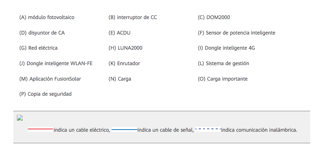This screenshot has height=149, width=321.
Task: Click the '(C) DOM2000' legend entry
Action: (214, 17)
